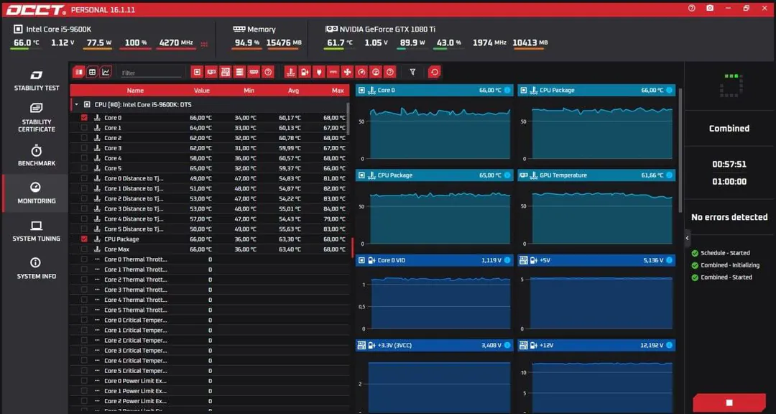Reset min/max statistics with circular arrow

point(434,73)
